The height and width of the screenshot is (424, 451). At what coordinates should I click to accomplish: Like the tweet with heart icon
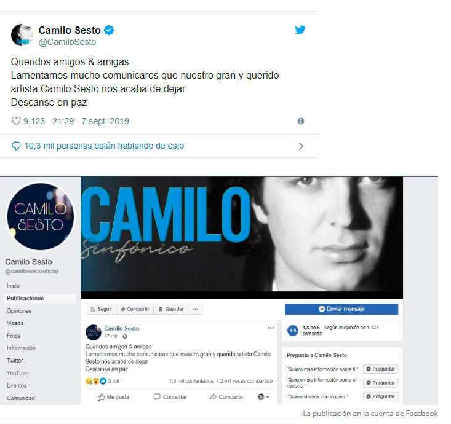16,121
